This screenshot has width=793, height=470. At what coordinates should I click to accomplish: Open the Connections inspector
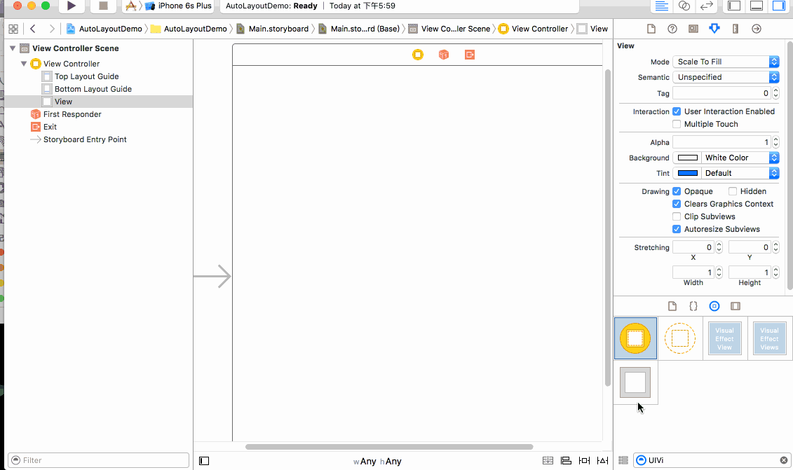pyautogui.click(x=757, y=29)
